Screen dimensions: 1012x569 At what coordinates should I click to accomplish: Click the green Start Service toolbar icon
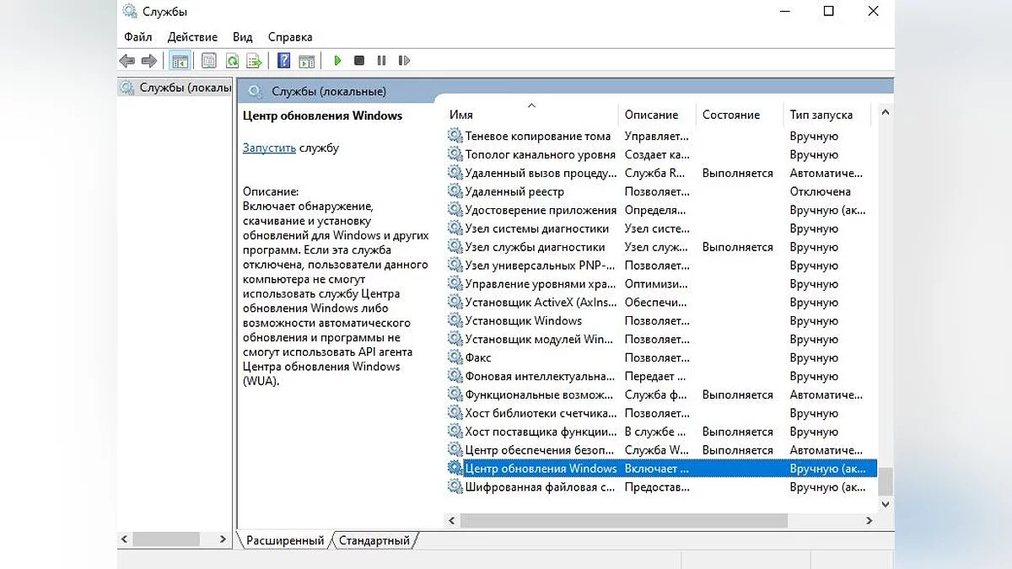[x=337, y=61]
